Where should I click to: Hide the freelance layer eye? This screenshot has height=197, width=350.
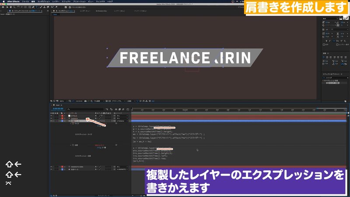[x=51, y=118]
